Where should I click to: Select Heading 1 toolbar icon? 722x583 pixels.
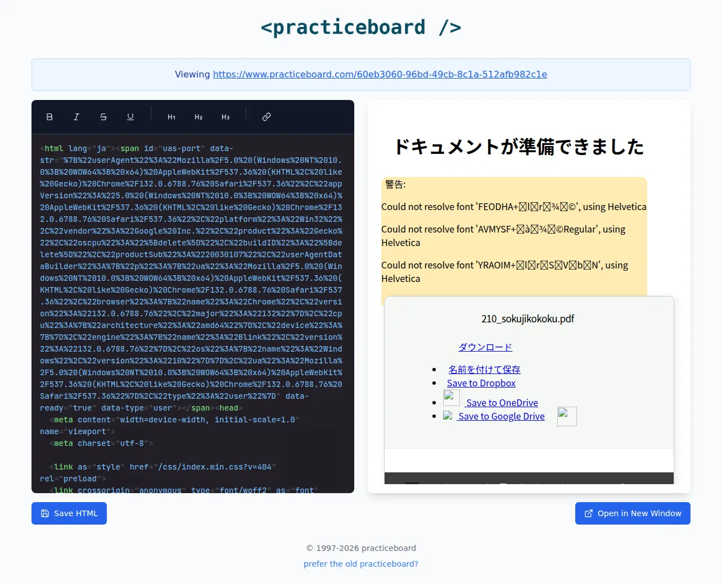point(172,117)
